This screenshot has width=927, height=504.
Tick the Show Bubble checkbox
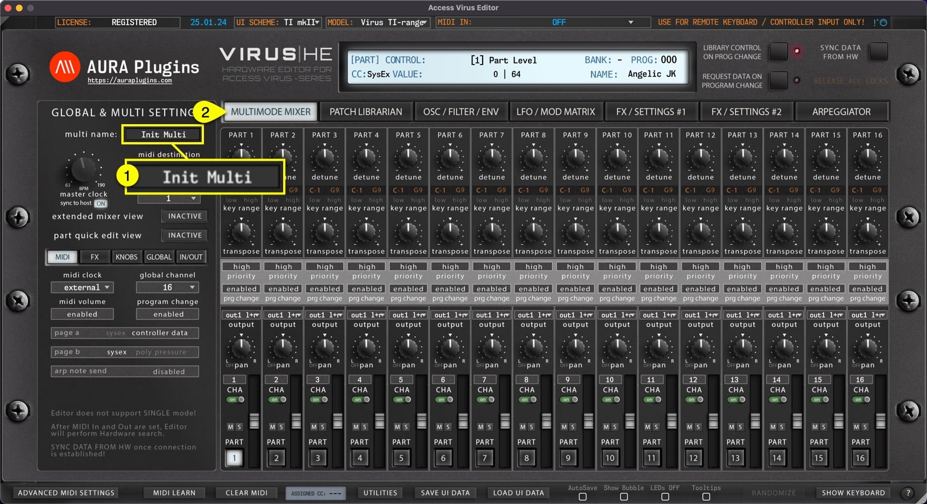pos(624,497)
